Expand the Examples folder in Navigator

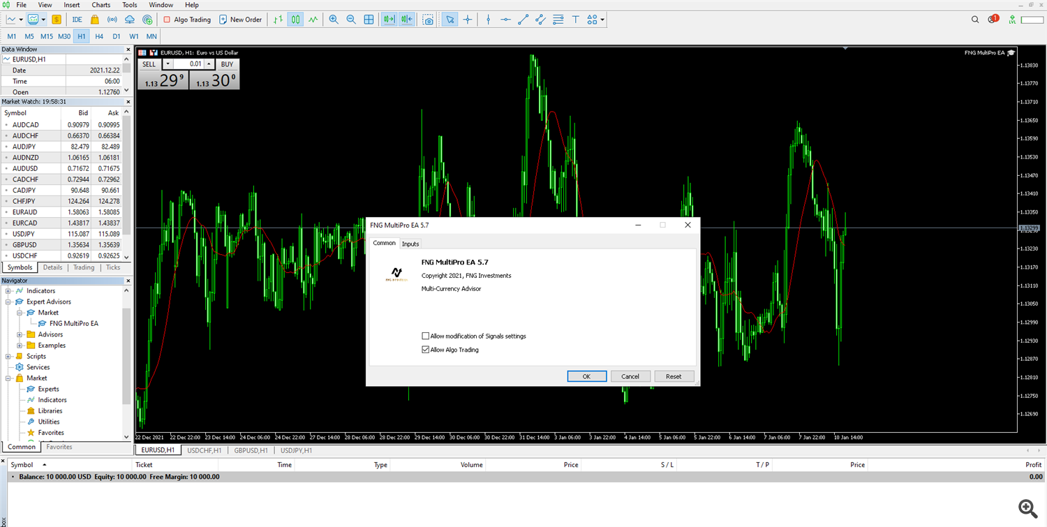coord(20,346)
